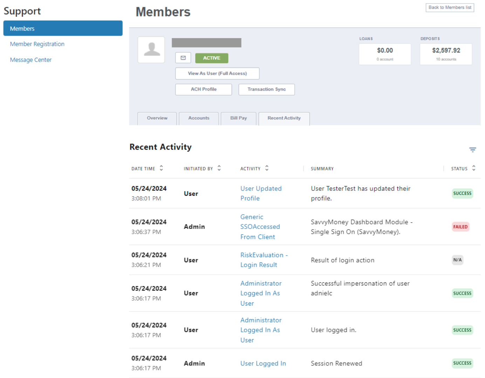Sort by Initiated By column arrows

(x=219, y=168)
